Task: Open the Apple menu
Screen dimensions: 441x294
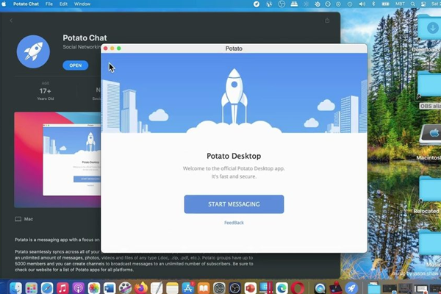Action: pyautogui.click(x=4, y=4)
